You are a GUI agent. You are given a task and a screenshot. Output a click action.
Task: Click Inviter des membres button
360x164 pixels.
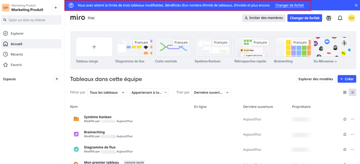(264, 18)
